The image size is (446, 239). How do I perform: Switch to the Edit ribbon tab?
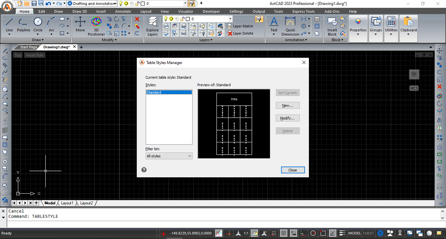point(42,12)
